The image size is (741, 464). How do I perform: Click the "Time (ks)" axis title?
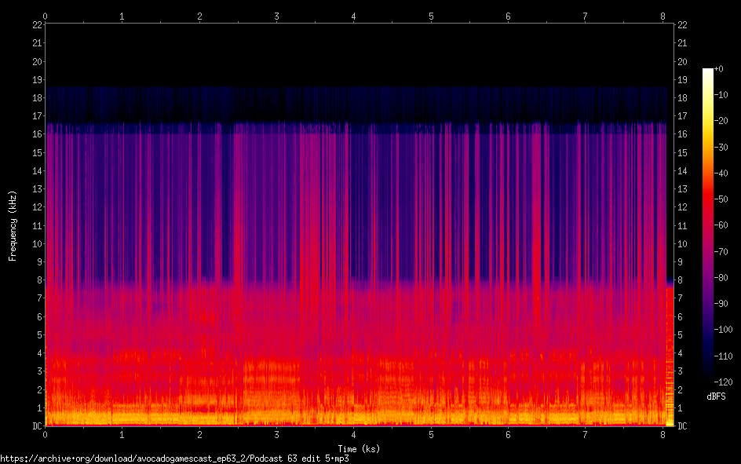coord(359,449)
